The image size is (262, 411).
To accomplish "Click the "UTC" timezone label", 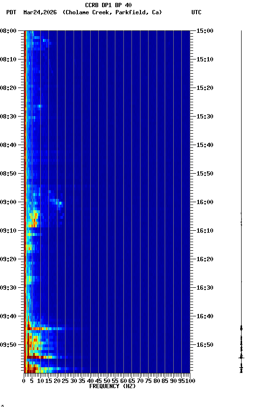I will coord(196,12).
